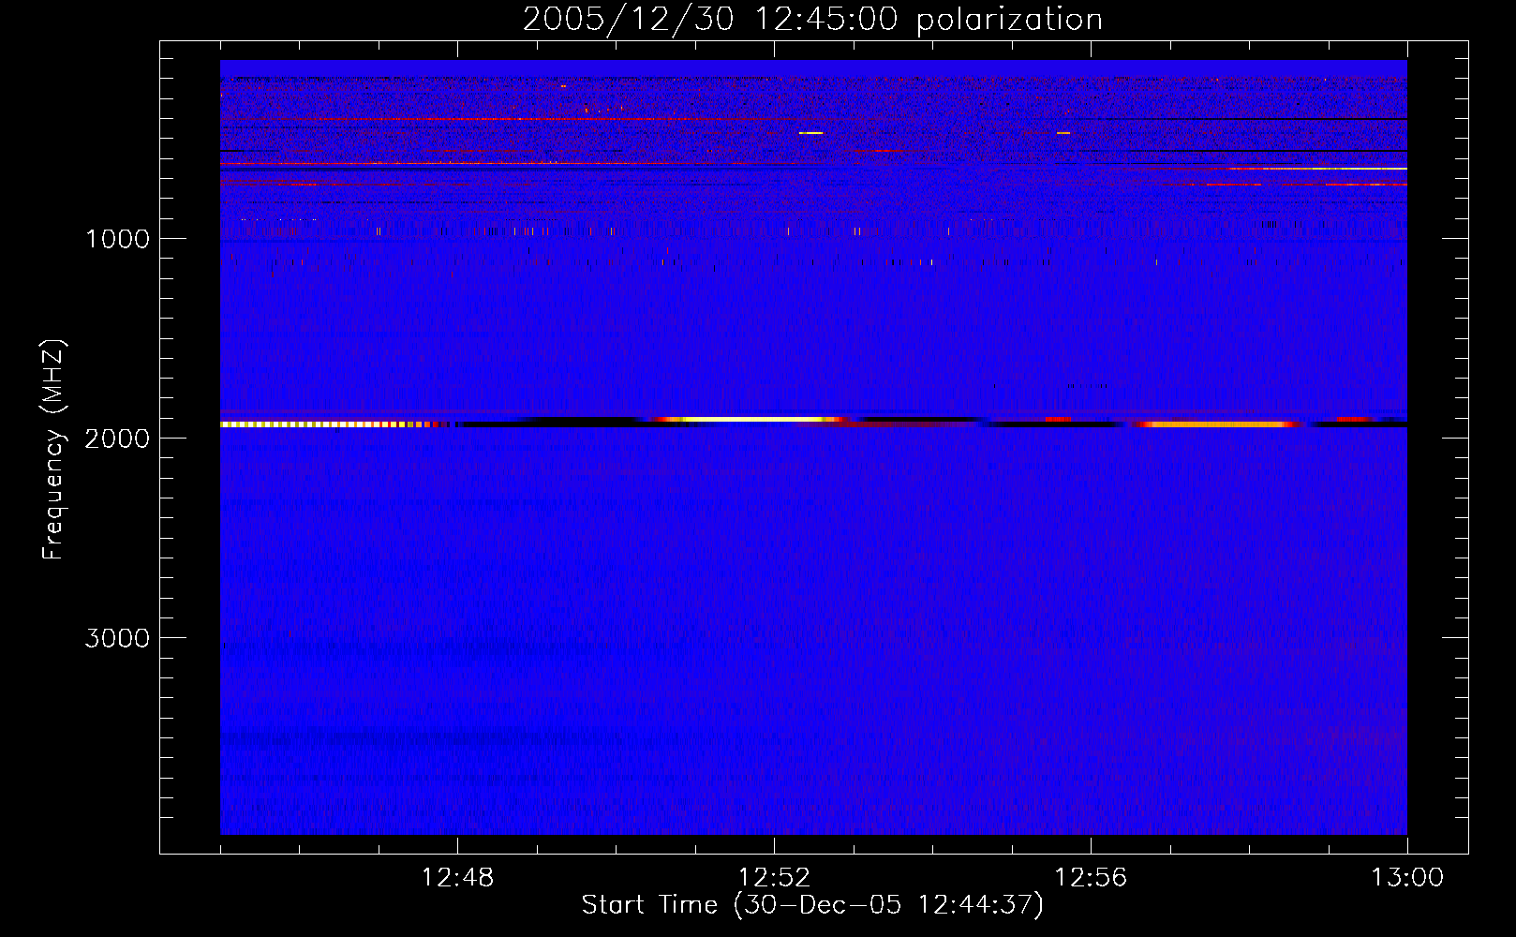Click the 1000 frequency tick label
1516x937 pixels.
117,239
